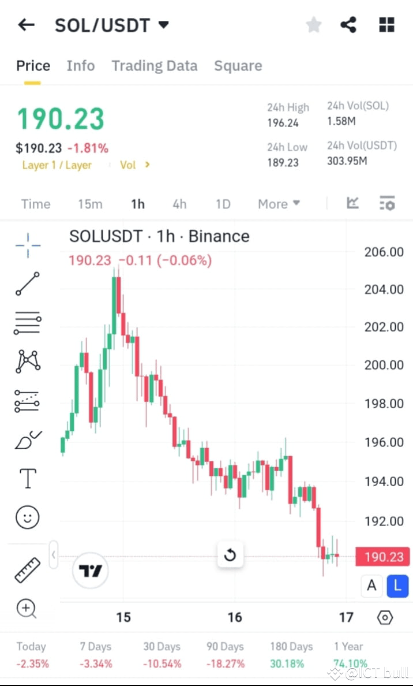Expand the SOL/USDT pair dropdown
The width and height of the screenshot is (413, 686).
coord(163,25)
